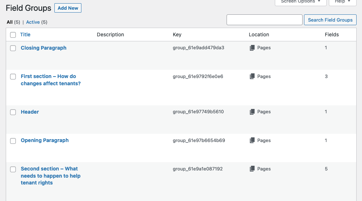This screenshot has width=362, height=201.
Task: Check the Closing Paragraph row checkbox
Action: coord(13,48)
